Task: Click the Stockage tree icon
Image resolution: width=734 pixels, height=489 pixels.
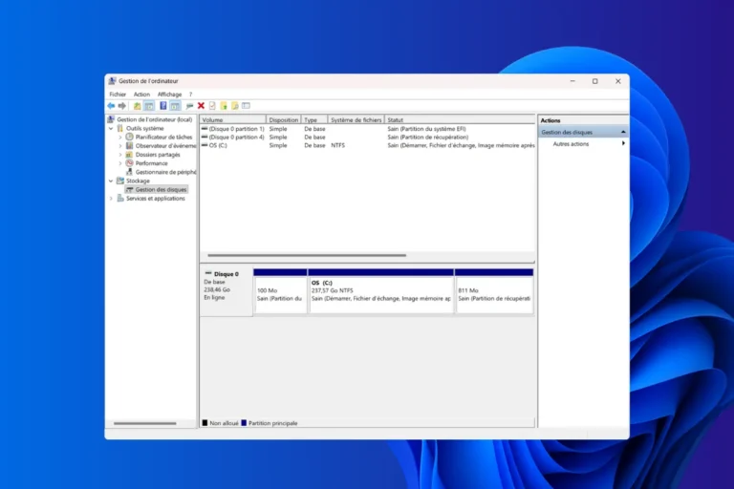Action: point(120,181)
